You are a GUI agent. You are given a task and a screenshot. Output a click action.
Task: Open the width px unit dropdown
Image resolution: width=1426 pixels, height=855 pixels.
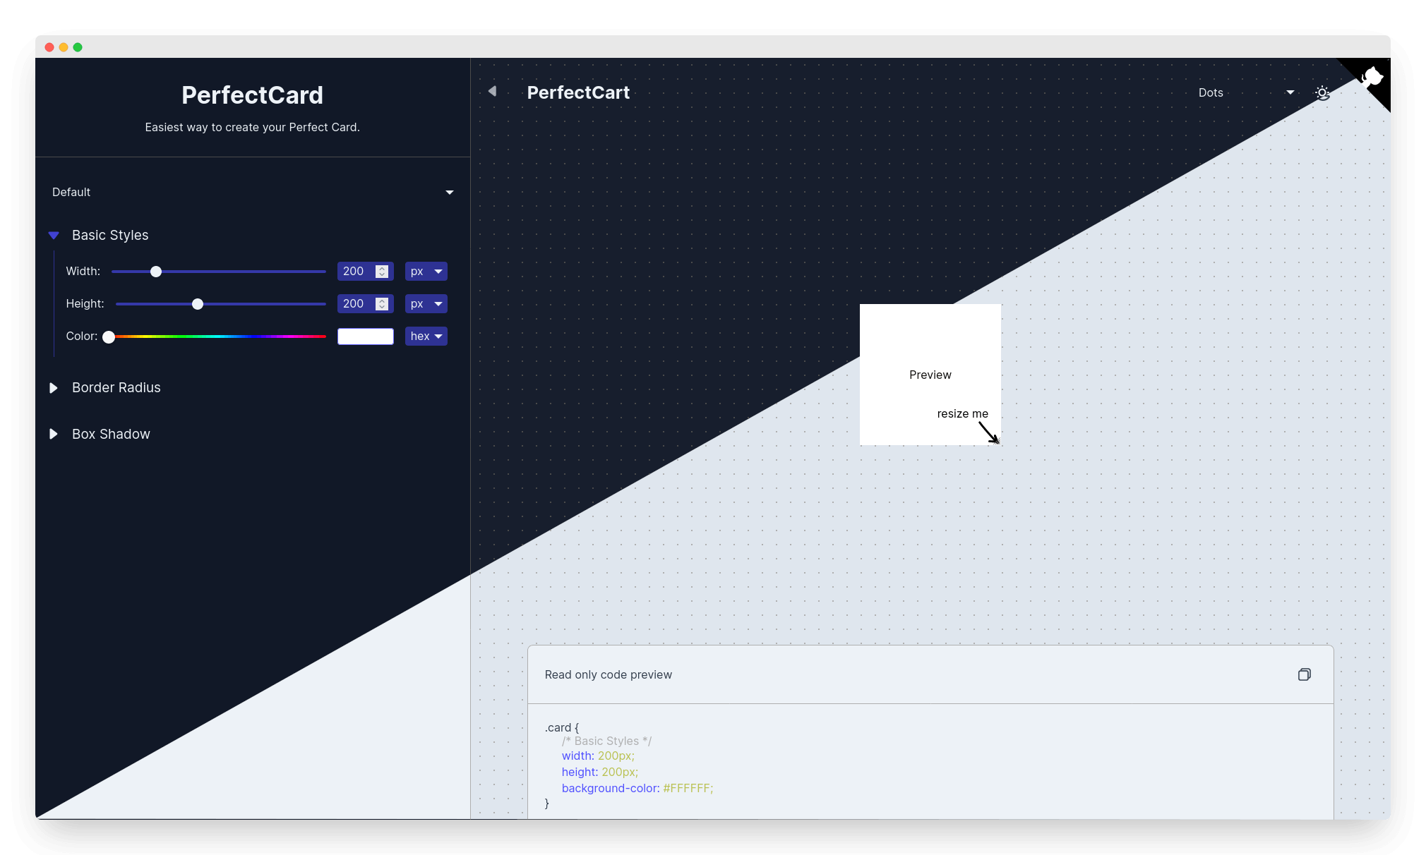pos(426,272)
